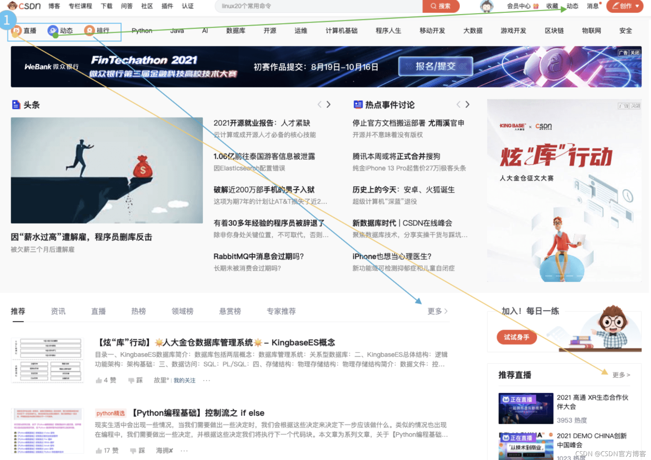This screenshot has height=460, width=651.
Task: Open the more options dots beside 海拥
Action: point(184,451)
